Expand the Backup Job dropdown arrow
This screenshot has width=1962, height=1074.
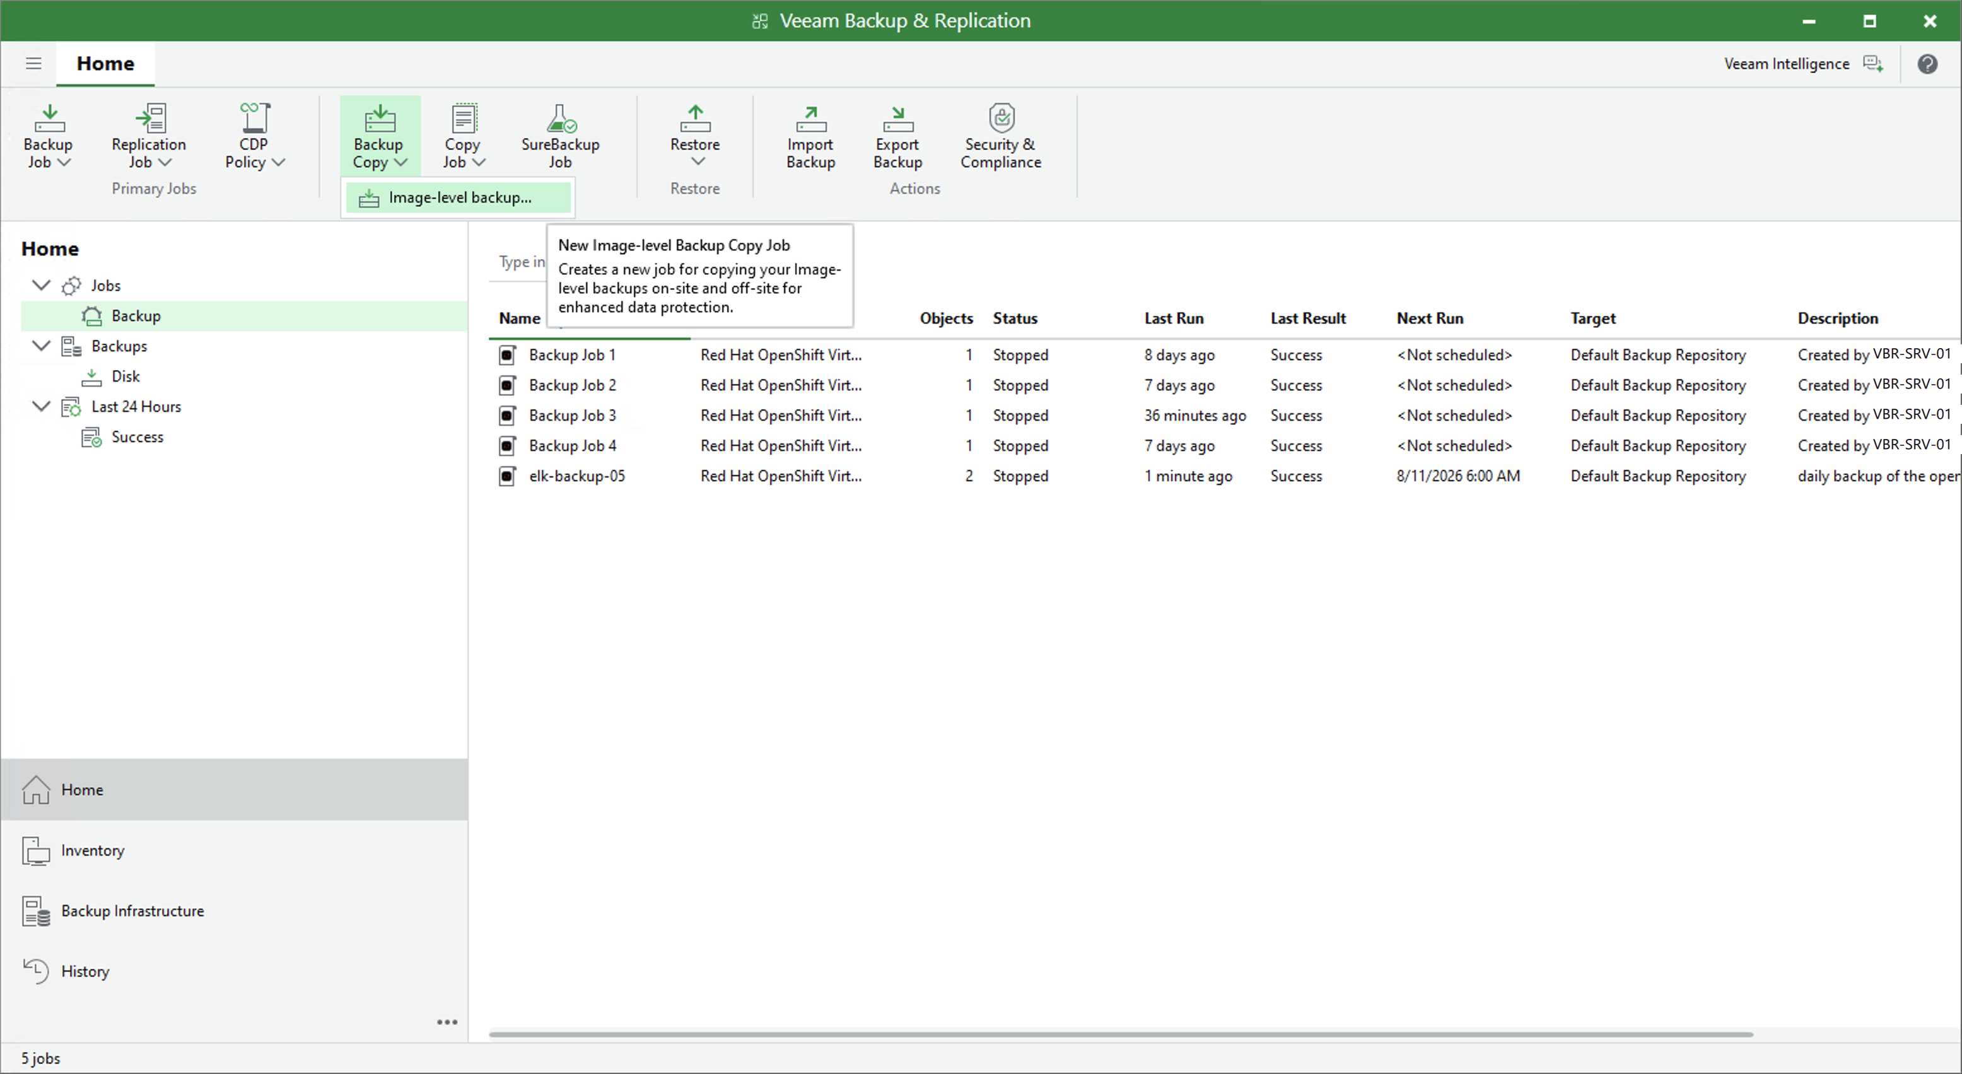tap(65, 162)
